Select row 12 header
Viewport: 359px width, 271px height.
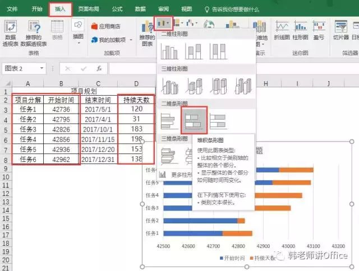(6, 194)
